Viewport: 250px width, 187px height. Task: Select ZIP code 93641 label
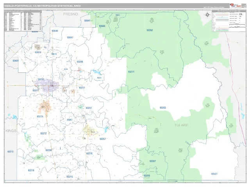87,21
